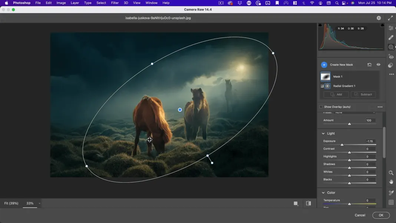
Task: Open Wi-Fi status in menu bar
Action: tap(312, 3)
